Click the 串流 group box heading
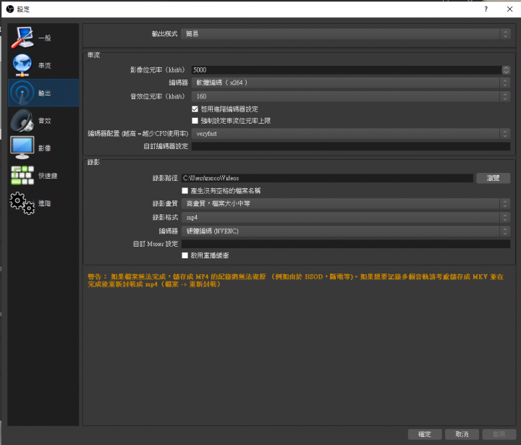 point(93,55)
